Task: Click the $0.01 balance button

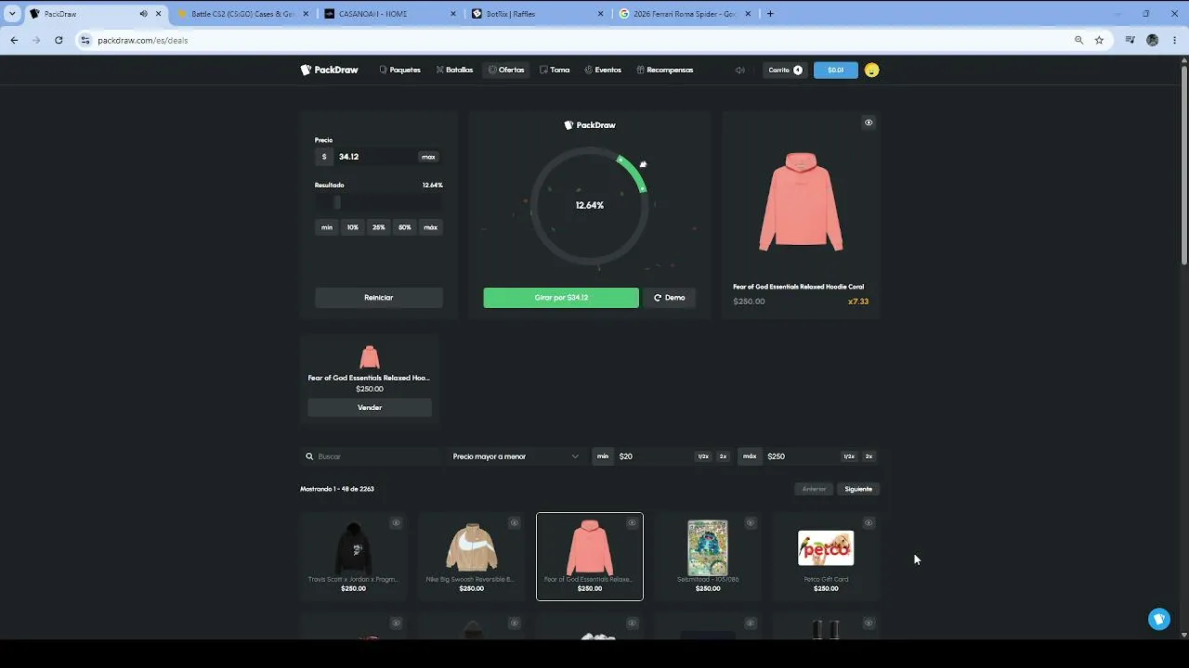Action: coord(836,70)
